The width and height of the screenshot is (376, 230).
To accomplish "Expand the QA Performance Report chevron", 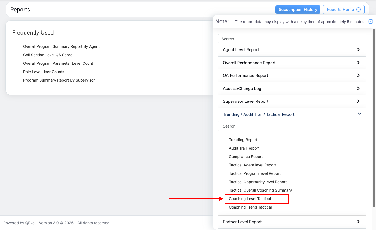I will (x=358, y=76).
